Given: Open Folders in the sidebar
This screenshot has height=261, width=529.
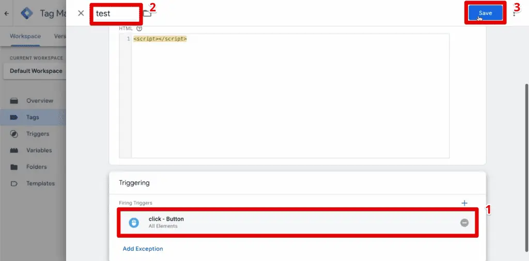Looking at the screenshot, I should pyautogui.click(x=37, y=167).
